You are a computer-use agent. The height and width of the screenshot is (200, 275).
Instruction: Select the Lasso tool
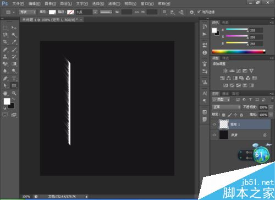(x=5, y=35)
